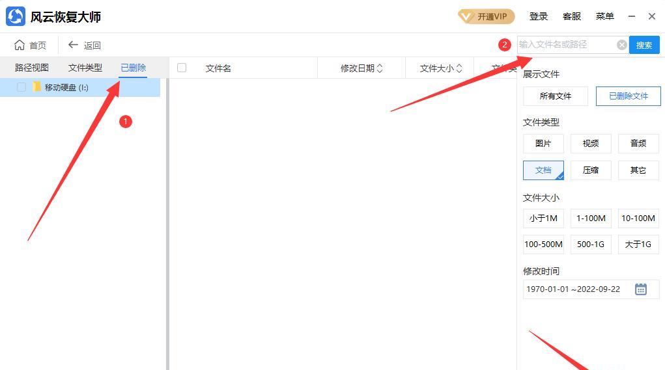This screenshot has height=370, width=665.
Task: Open the 菜单 menu
Action: coord(605,16)
